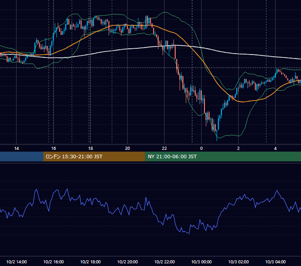Click the 16 hour axis label
The height and width of the screenshot is (266, 301).
point(54,149)
